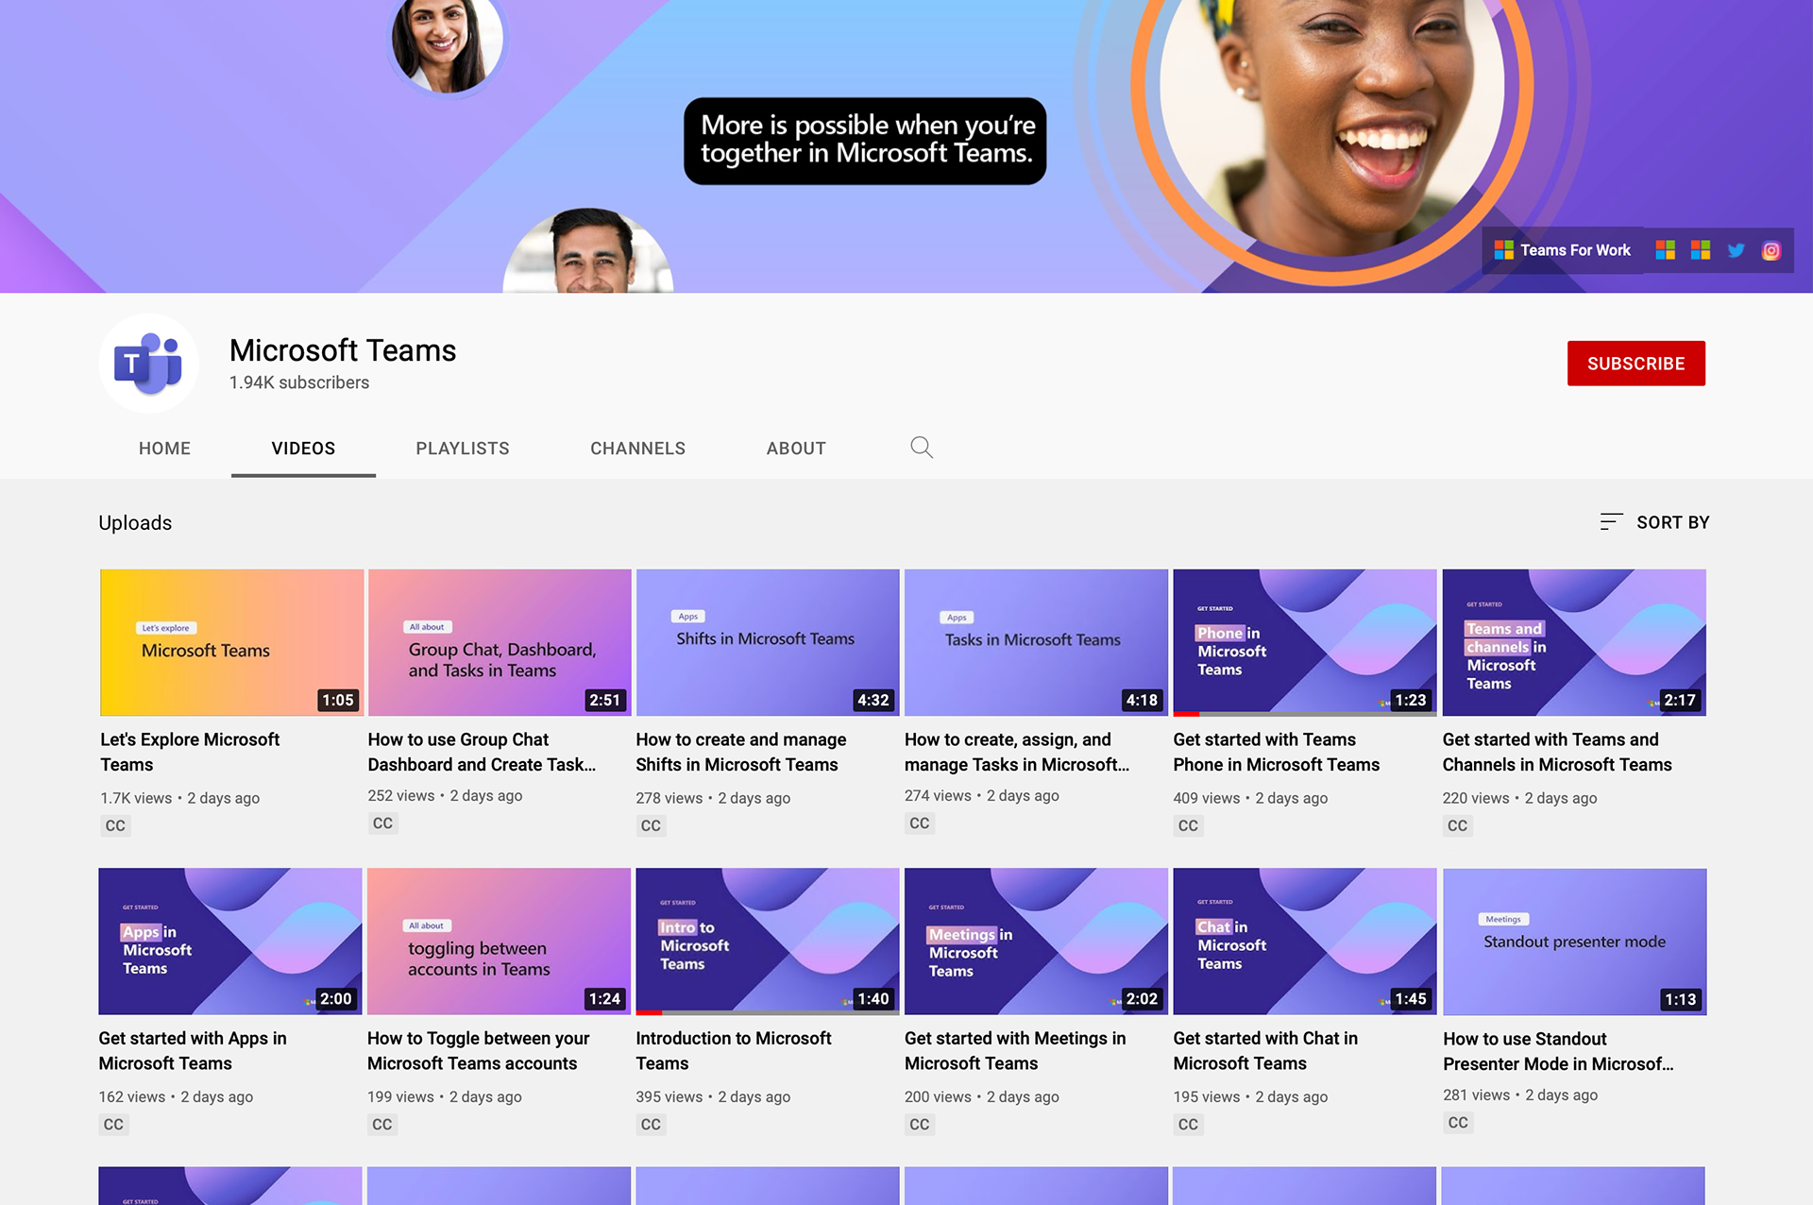Viewport: 1813px width, 1205px height.
Task: Open title 'Get started with Teams Phone'
Action: tap(1277, 752)
